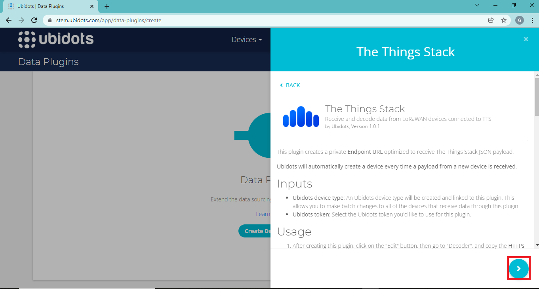This screenshot has height=289, width=539.
Task: Open Chrome's tab search chevron
Action: 477,6
